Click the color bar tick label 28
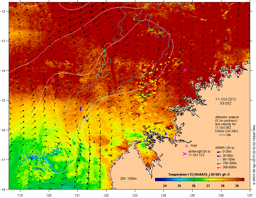 [223, 186]
